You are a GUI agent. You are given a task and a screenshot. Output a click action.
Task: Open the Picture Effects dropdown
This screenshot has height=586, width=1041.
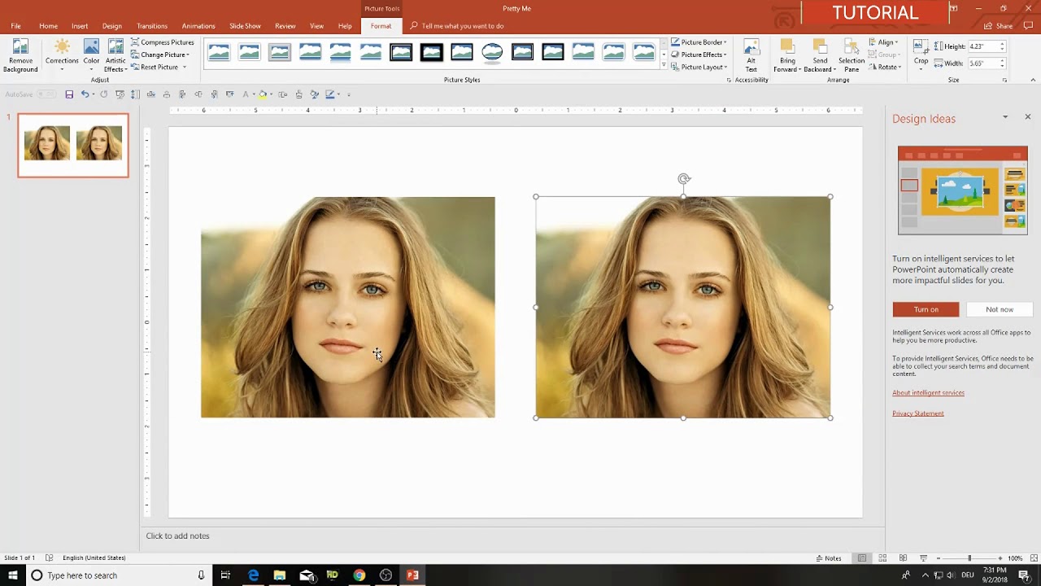699,55
